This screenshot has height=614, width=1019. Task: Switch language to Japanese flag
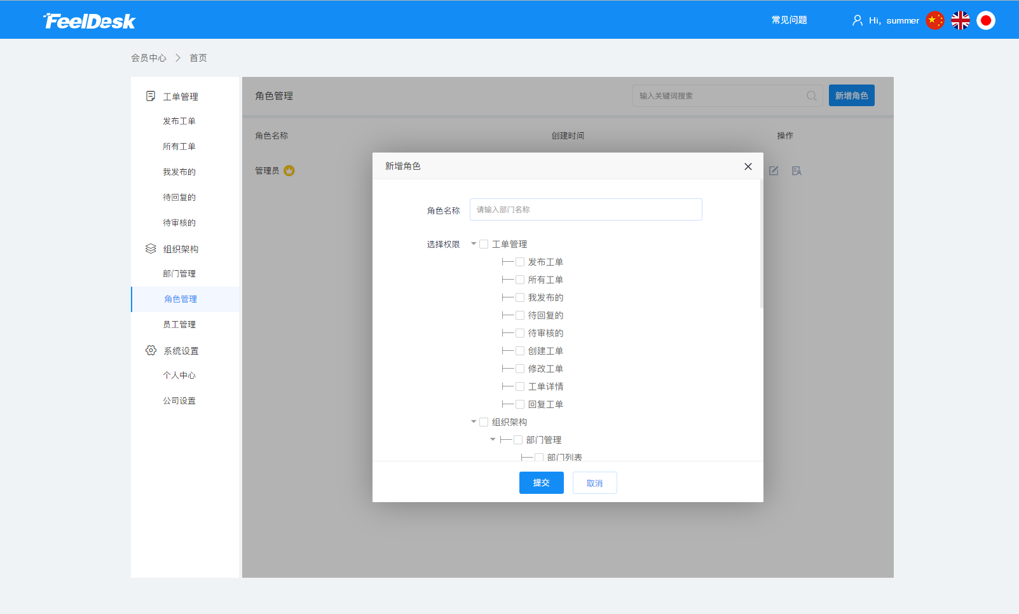986,20
